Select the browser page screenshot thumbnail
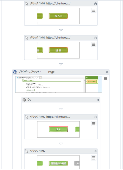The height and width of the screenshot is (170, 123). (59, 84)
